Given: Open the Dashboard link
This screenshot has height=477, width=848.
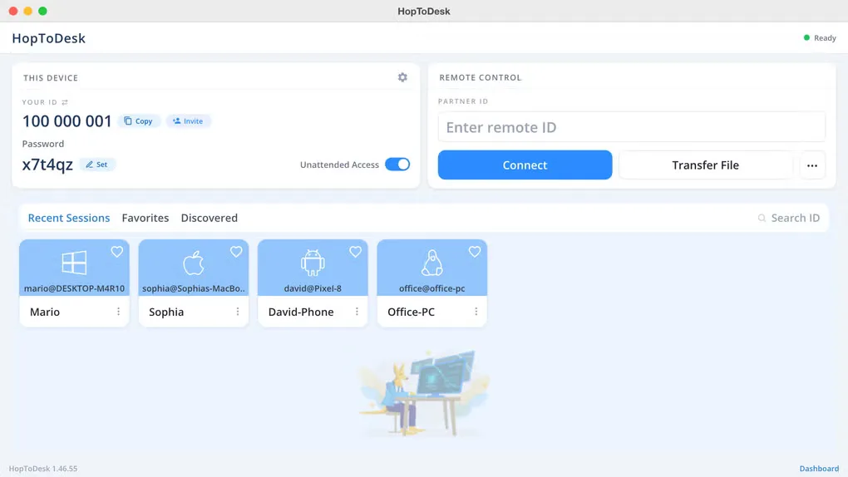Looking at the screenshot, I should pos(819,469).
